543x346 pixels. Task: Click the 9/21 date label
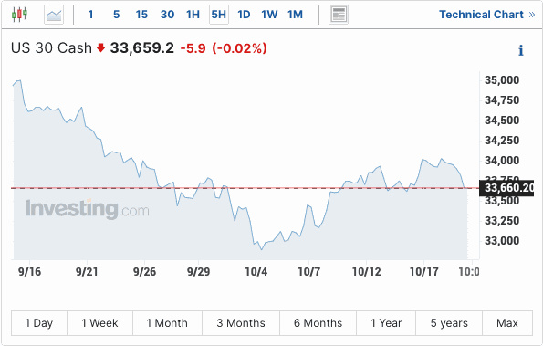pos(87,272)
